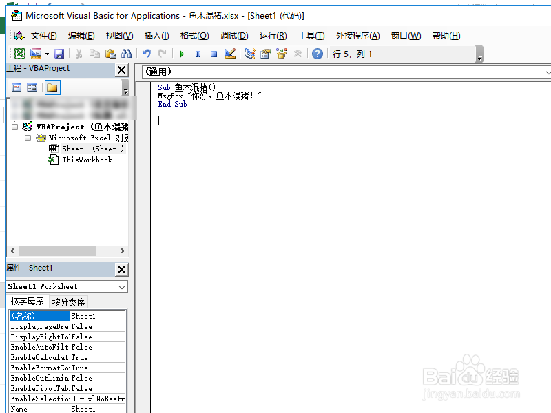Click the DisplayRightToLeft property row

click(x=67, y=337)
